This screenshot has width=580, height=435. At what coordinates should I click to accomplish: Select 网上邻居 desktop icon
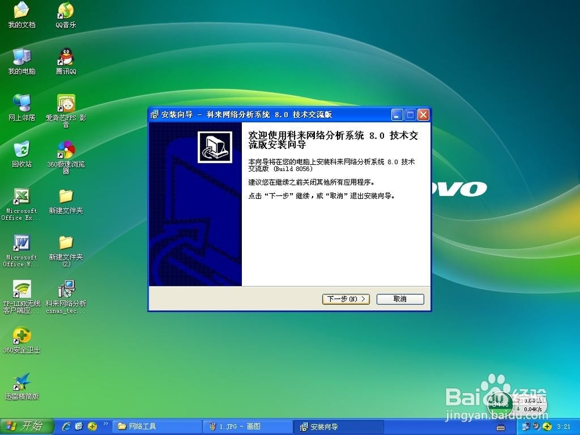coord(22,108)
